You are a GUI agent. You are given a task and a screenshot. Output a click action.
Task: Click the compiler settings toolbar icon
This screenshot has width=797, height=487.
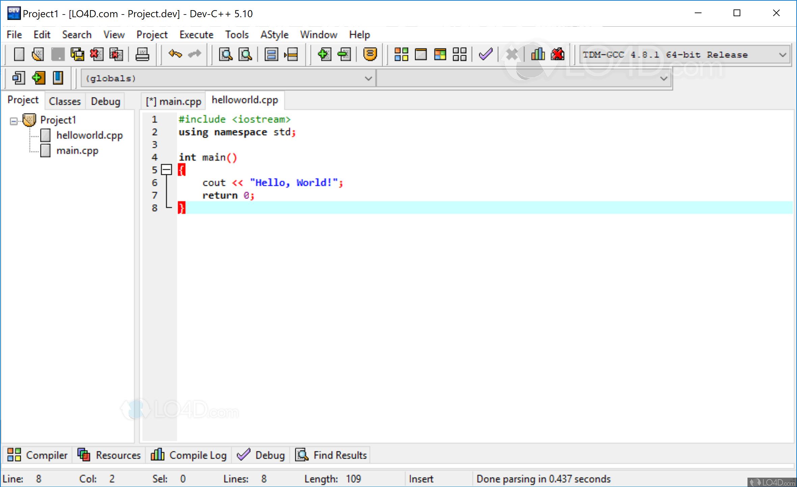[x=536, y=54]
